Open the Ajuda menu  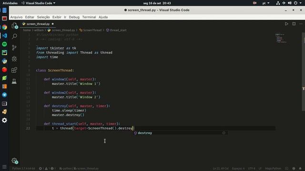(x=103, y=17)
